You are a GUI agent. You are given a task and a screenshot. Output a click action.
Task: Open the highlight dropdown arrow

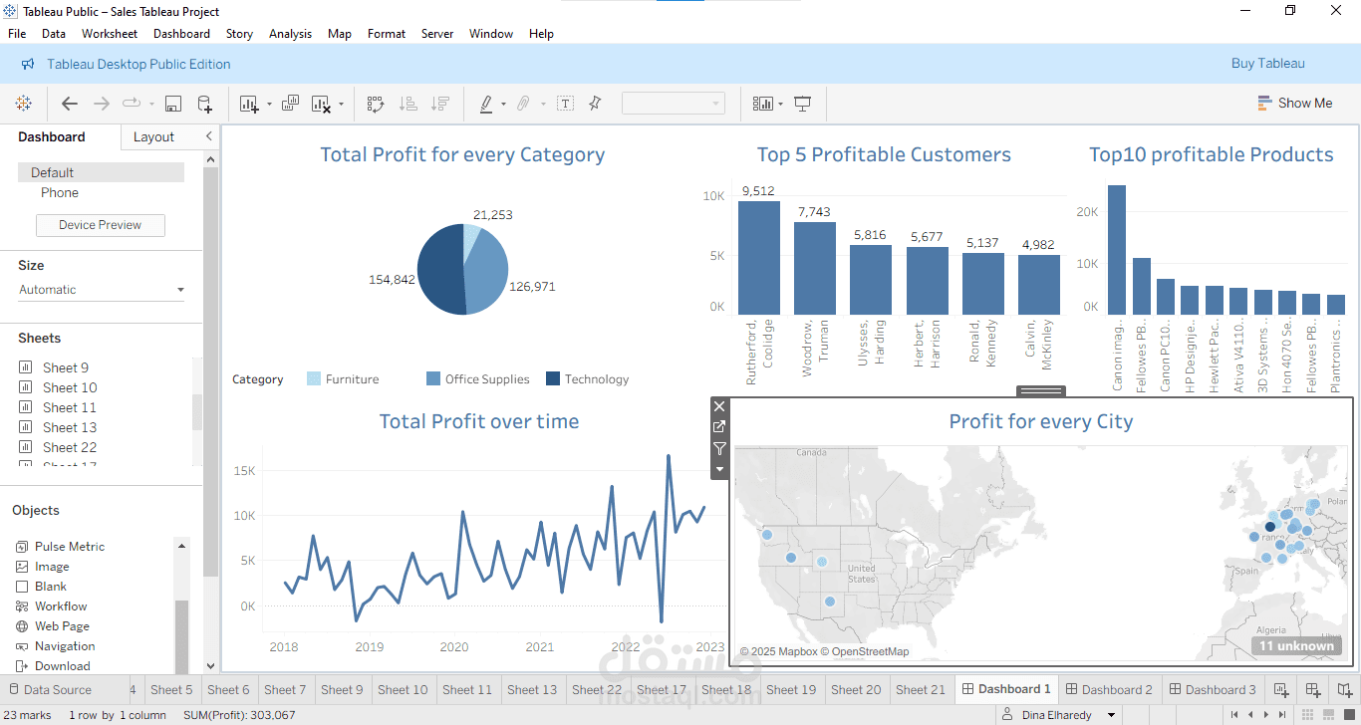tap(503, 104)
